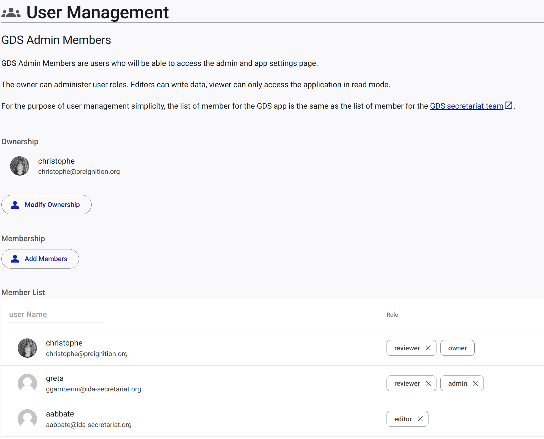Click aabbate@ida-secretariat.org email text
Viewport: 544px width, 439px height.
pos(89,425)
